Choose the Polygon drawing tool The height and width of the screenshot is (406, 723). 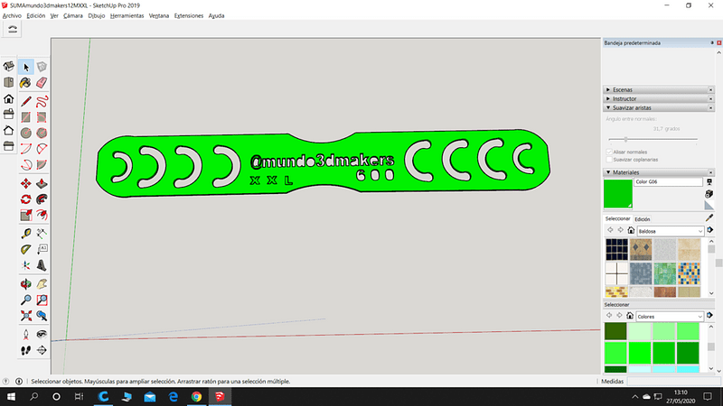pyautogui.click(x=42, y=133)
